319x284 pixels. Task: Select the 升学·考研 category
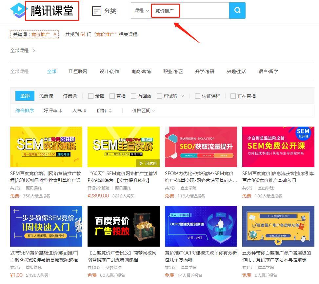coord(205,71)
